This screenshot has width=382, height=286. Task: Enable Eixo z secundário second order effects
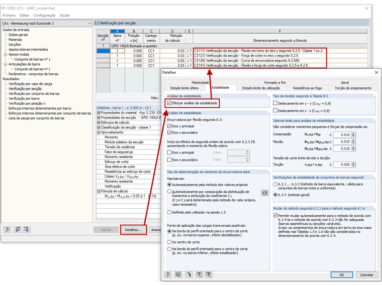tap(169, 160)
